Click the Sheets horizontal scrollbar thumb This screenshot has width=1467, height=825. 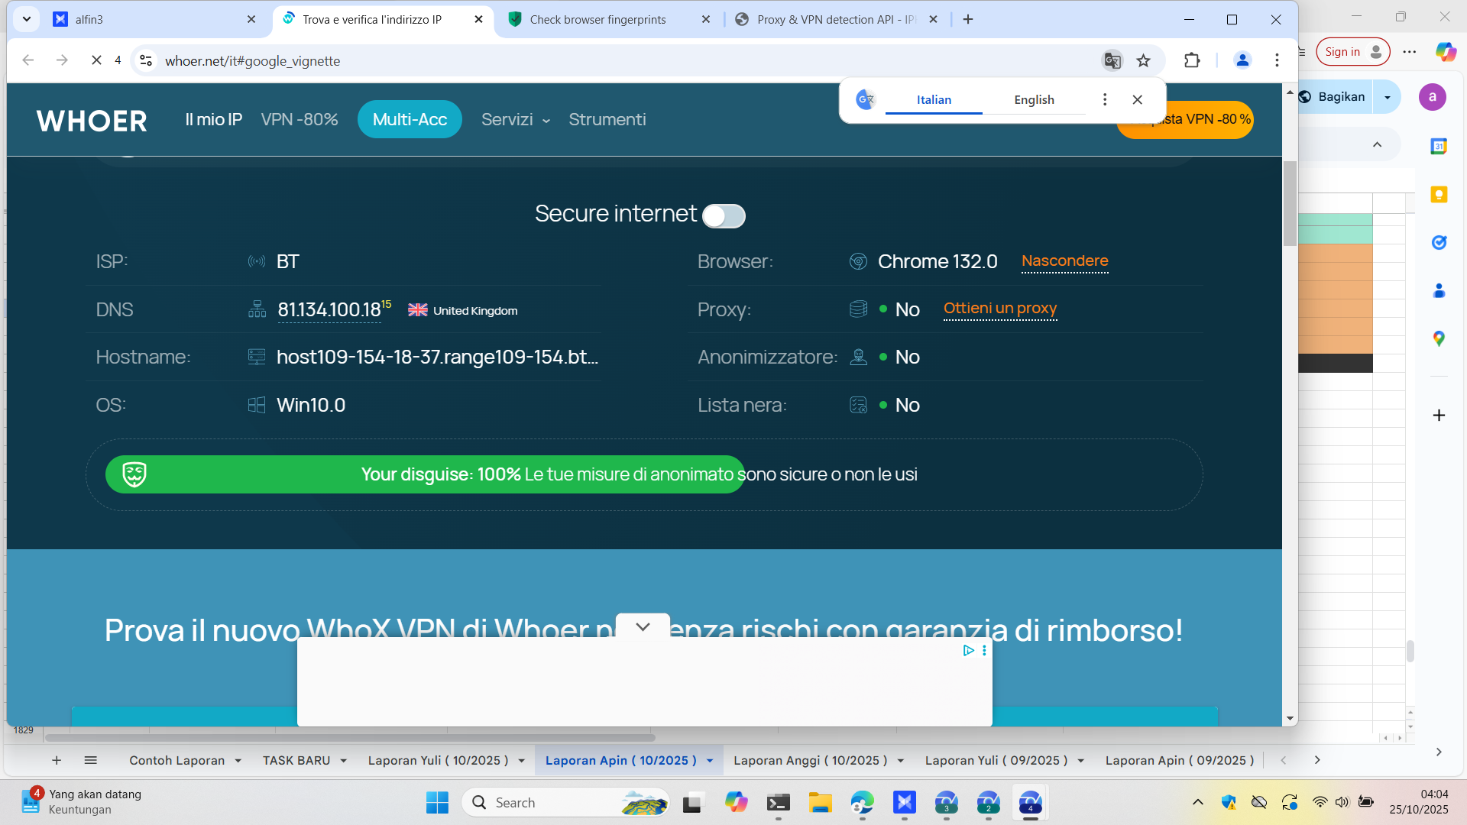(x=350, y=738)
